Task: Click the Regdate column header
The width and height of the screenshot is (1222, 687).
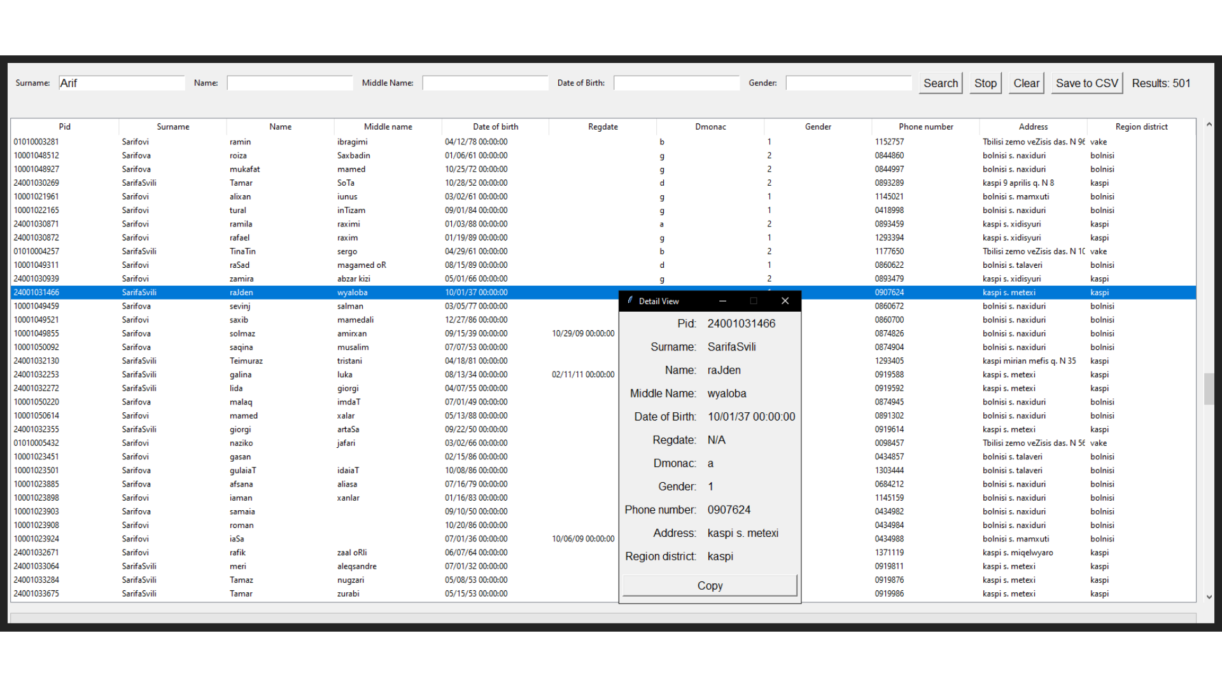Action: (x=603, y=127)
